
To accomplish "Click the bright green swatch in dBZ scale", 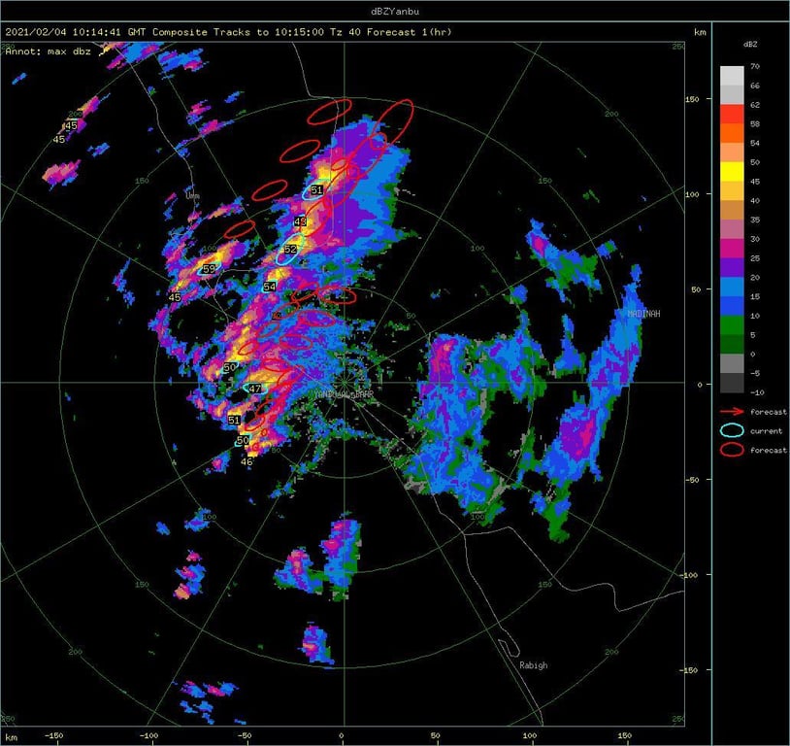I will tap(732, 324).
